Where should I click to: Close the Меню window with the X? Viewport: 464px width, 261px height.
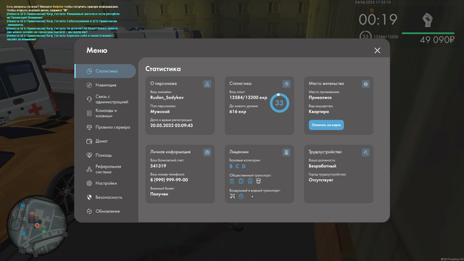(x=377, y=51)
